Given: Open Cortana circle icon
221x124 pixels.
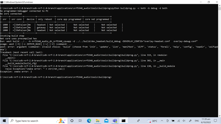Looking at the screenshot, I should [x=72, y=121].
